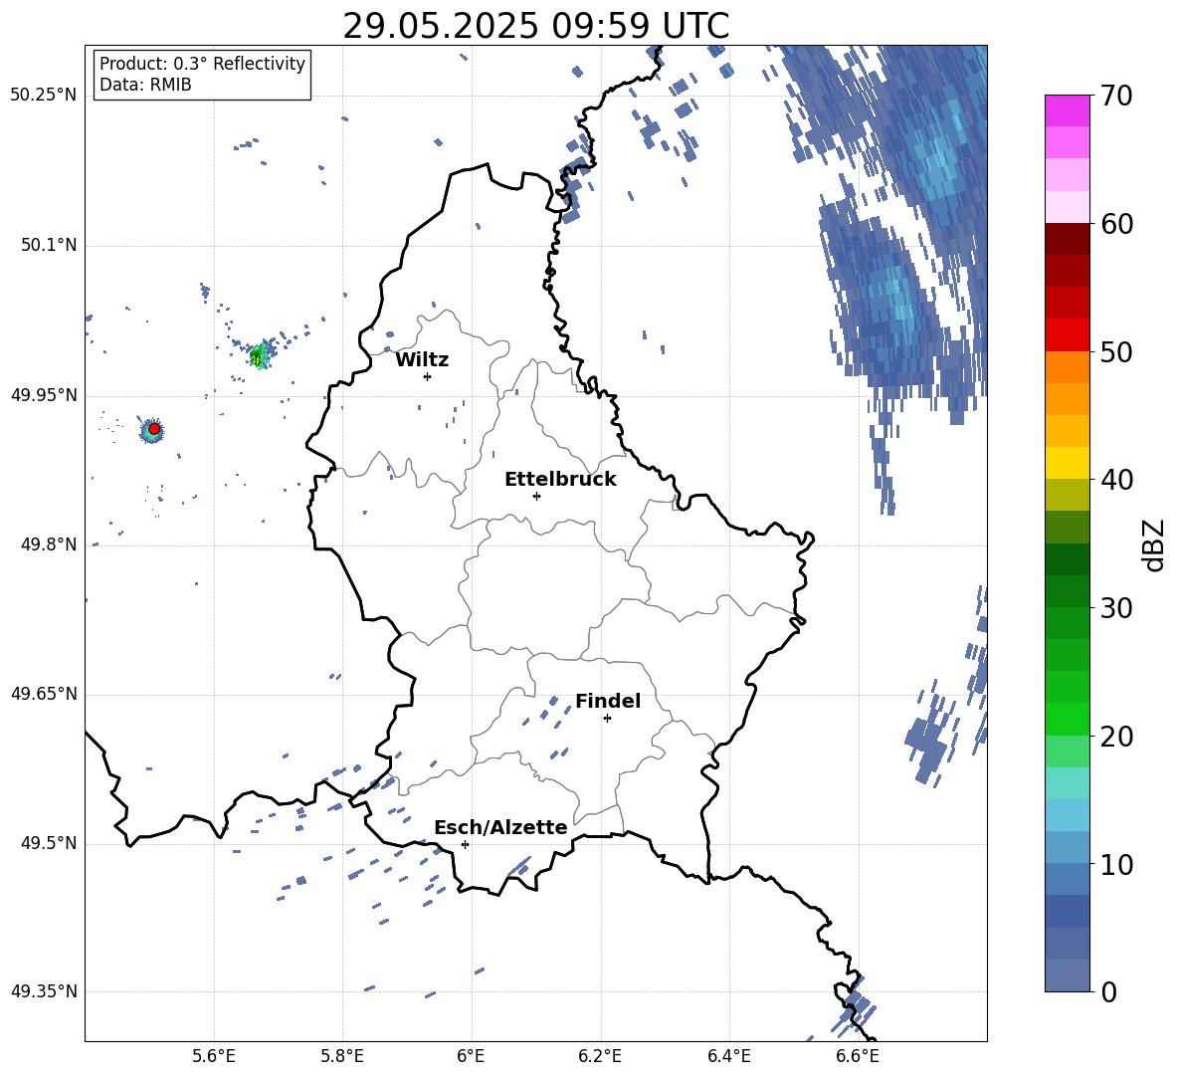
Task: Click the cross marker below Findel
Action: point(607,719)
